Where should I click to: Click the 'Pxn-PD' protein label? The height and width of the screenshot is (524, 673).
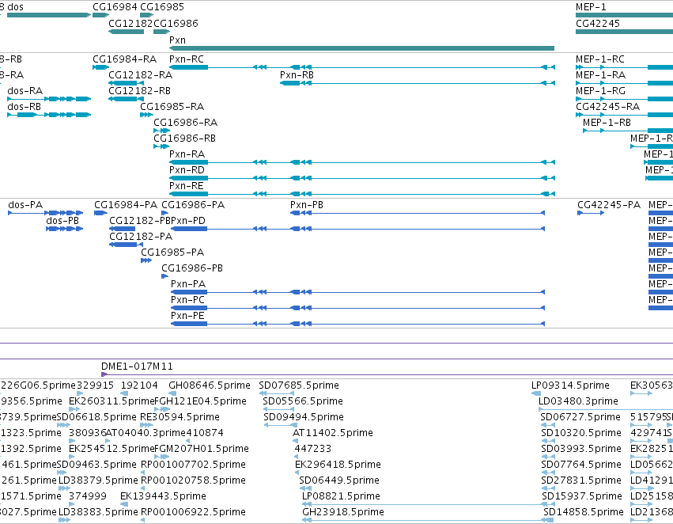188,221
